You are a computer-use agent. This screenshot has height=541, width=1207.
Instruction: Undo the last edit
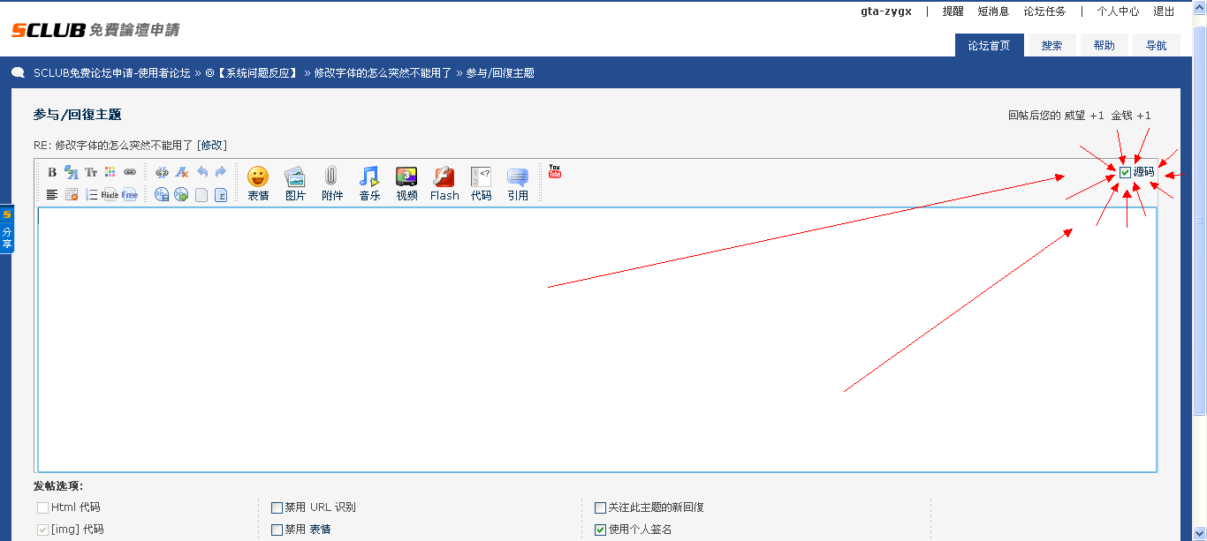tap(201, 173)
